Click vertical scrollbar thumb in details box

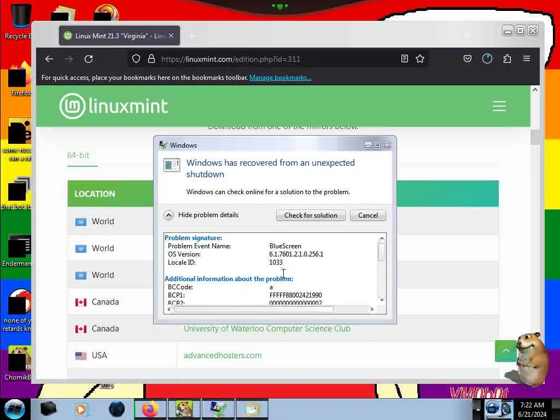381,252
